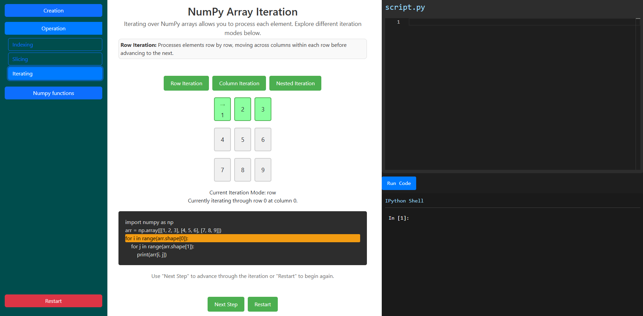This screenshot has width=643, height=316.
Task: Click the array cell showing 5
Action: point(243,139)
